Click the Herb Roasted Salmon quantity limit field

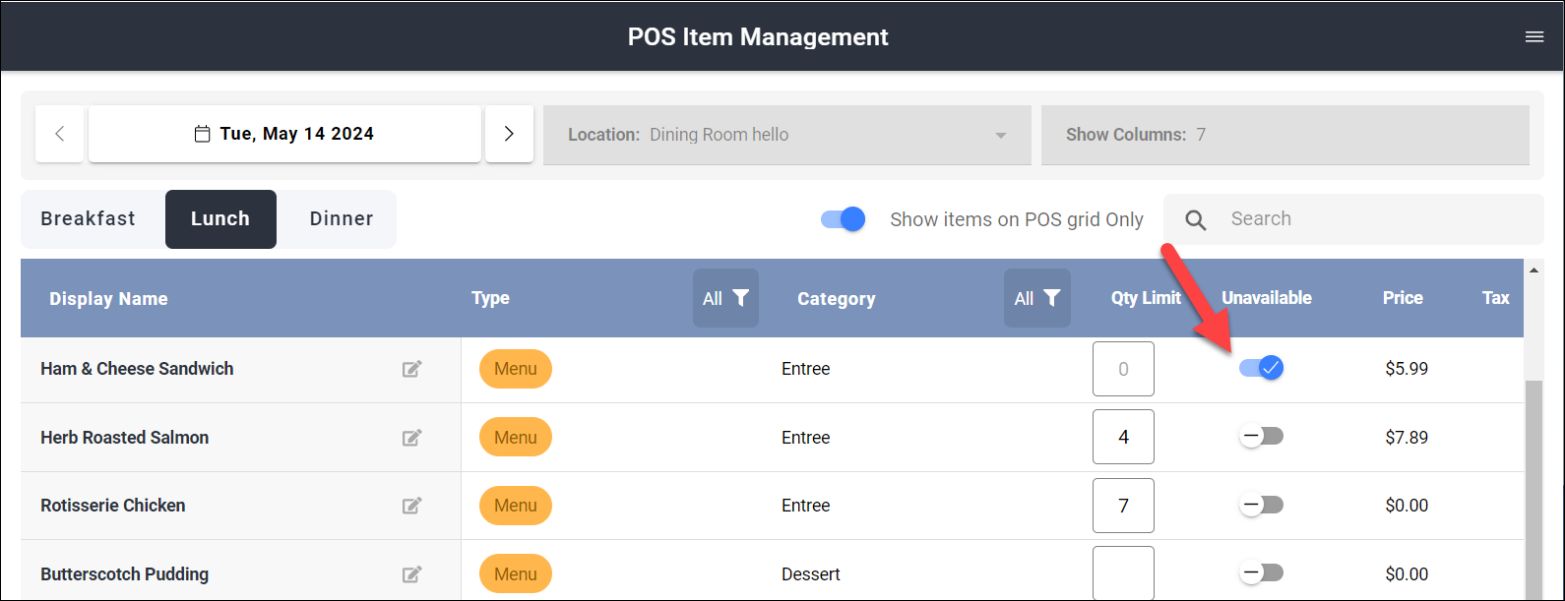[x=1123, y=437]
